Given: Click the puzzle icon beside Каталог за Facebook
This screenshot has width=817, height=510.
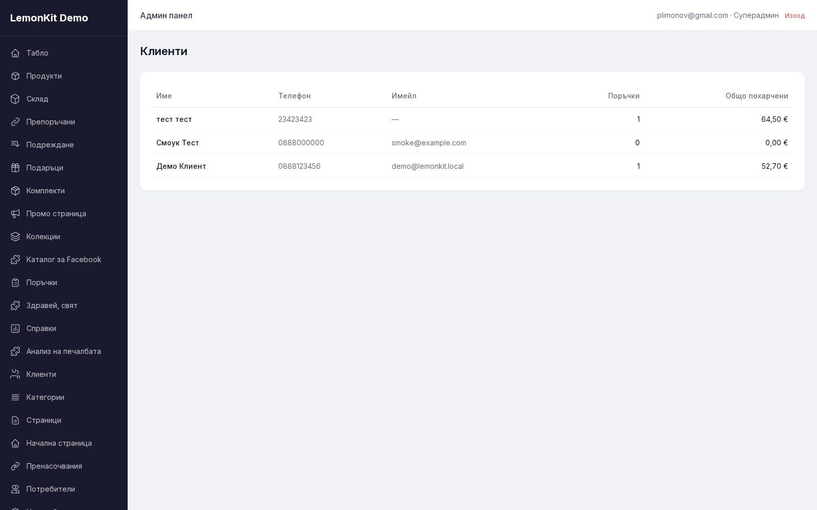Looking at the screenshot, I should [15, 260].
